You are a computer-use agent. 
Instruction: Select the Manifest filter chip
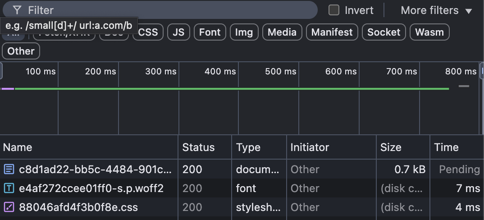(332, 32)
